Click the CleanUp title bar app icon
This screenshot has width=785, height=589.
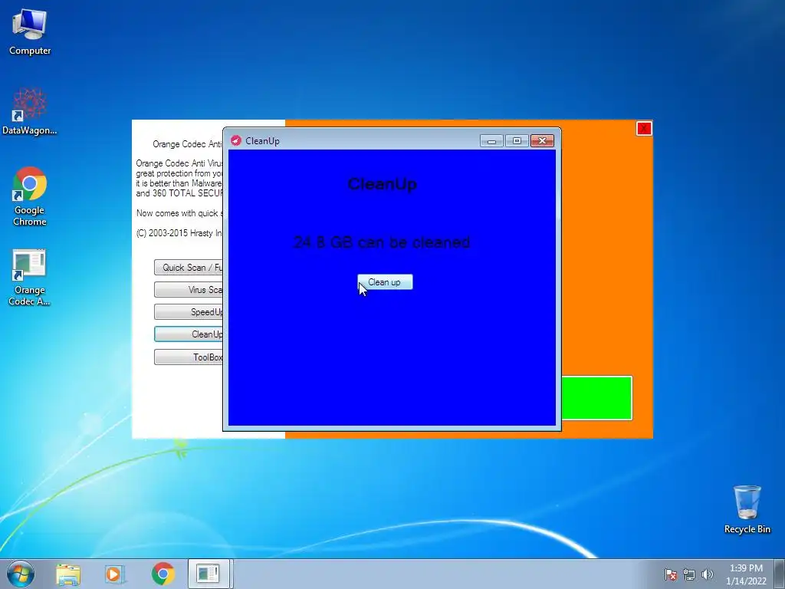pos(236,141)
